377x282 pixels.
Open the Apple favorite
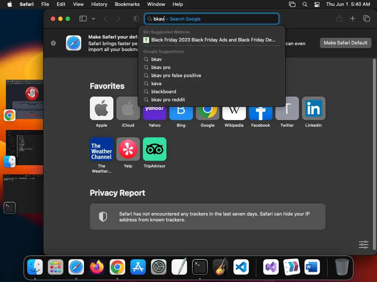point(102,108)
